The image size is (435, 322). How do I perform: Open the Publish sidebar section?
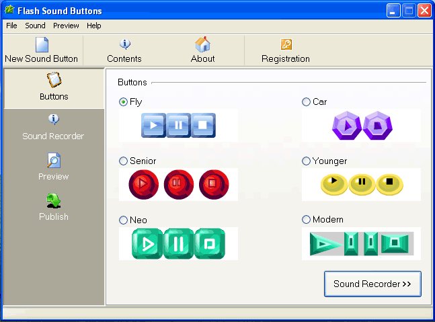54,207
